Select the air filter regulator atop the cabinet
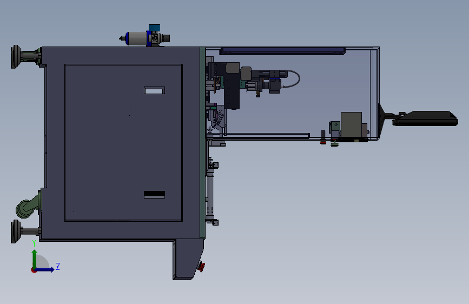Image resolution: width=469 pixels, height=304 pixels. click(145, 36)
